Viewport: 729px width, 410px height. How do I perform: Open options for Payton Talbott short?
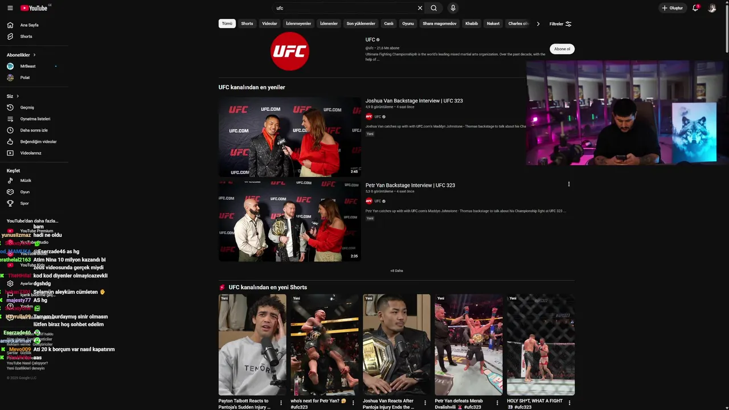281,403
